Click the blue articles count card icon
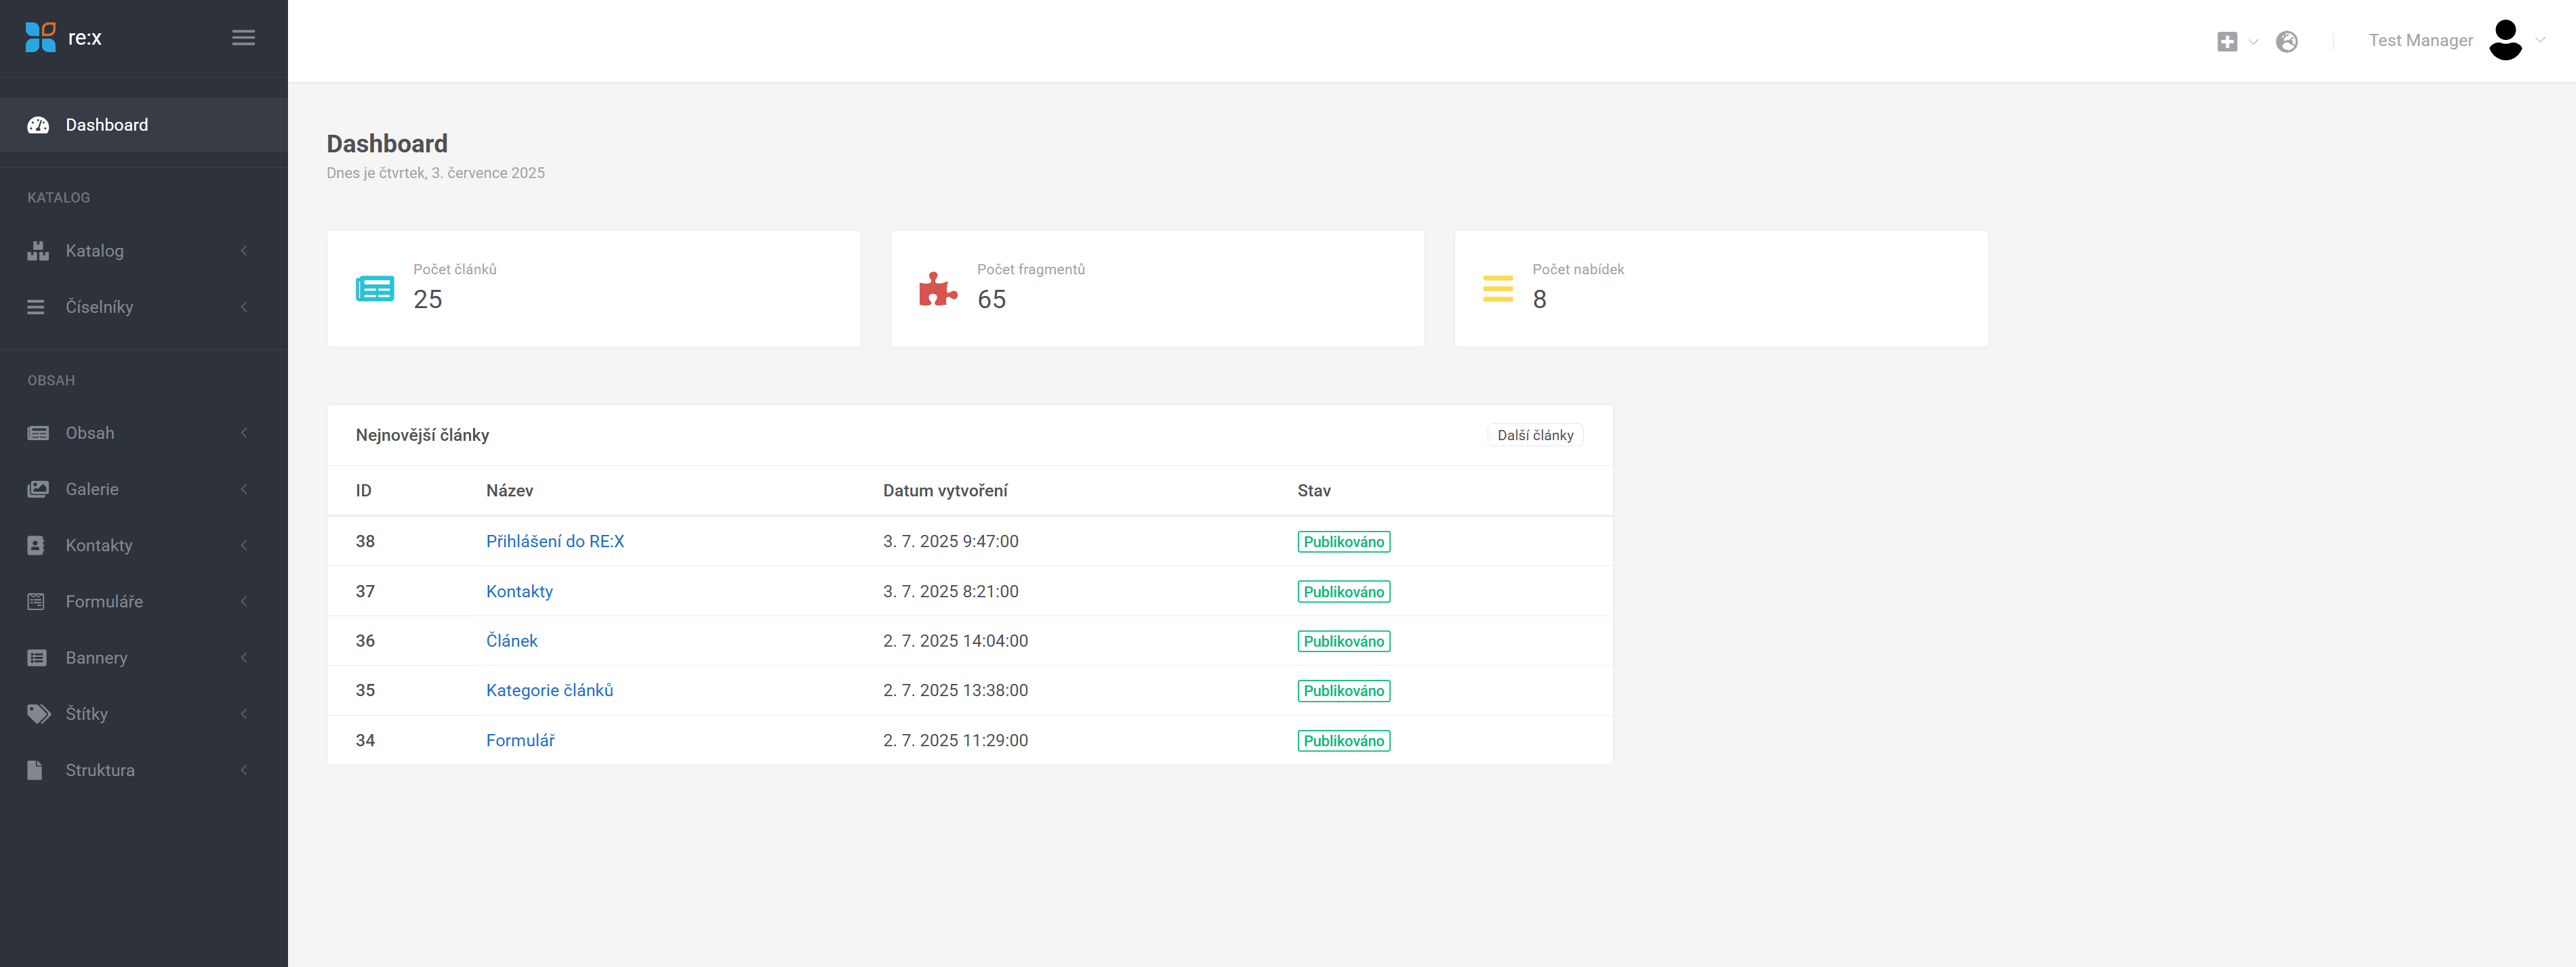2576x967 pixels. (x=374, y=288)
